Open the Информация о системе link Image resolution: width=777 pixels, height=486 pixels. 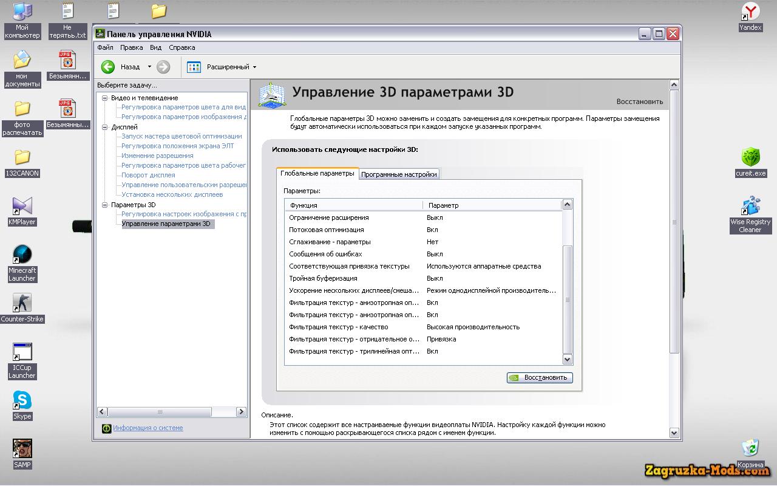click(148, 428)
